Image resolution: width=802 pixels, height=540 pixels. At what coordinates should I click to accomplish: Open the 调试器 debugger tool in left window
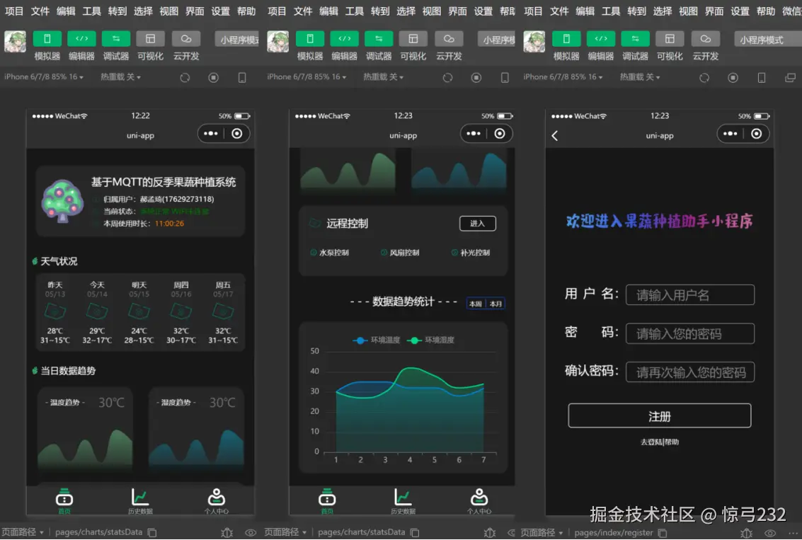tap(115, 39)
